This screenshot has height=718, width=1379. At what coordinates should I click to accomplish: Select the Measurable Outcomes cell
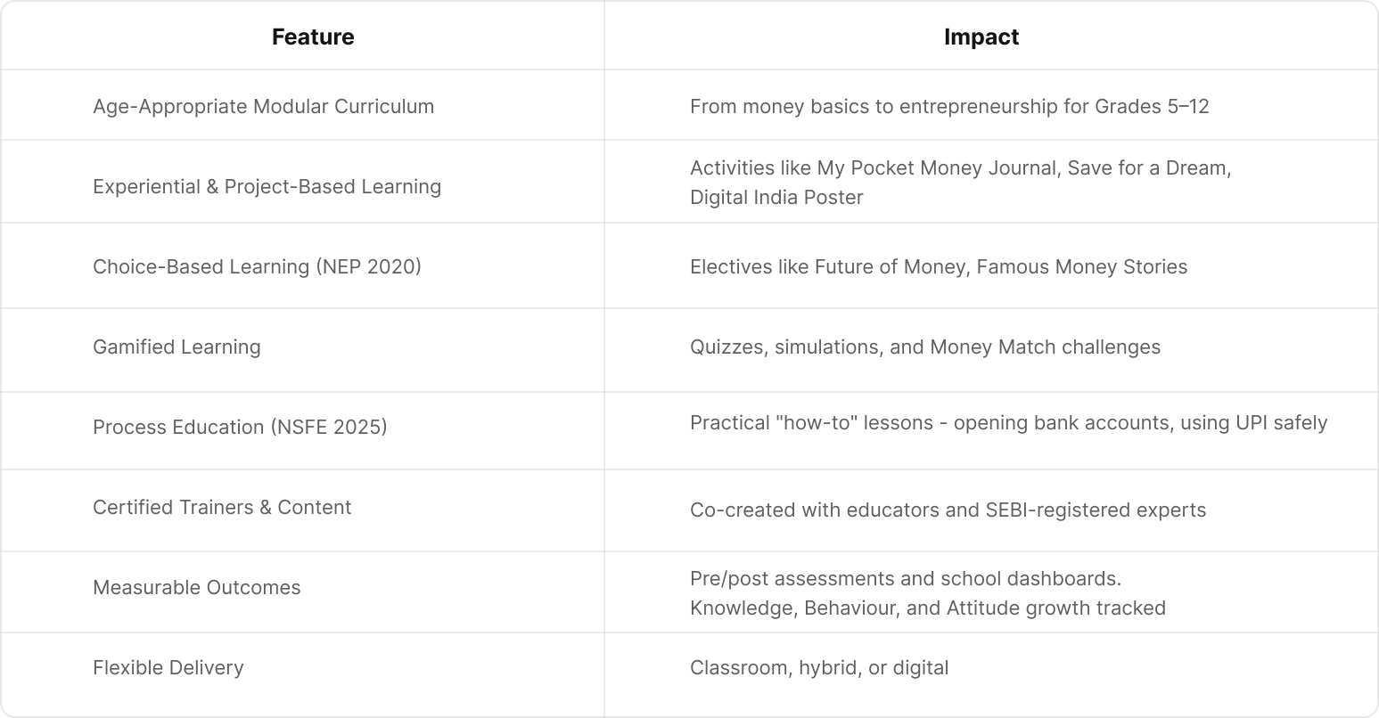[x=196, y=587]
